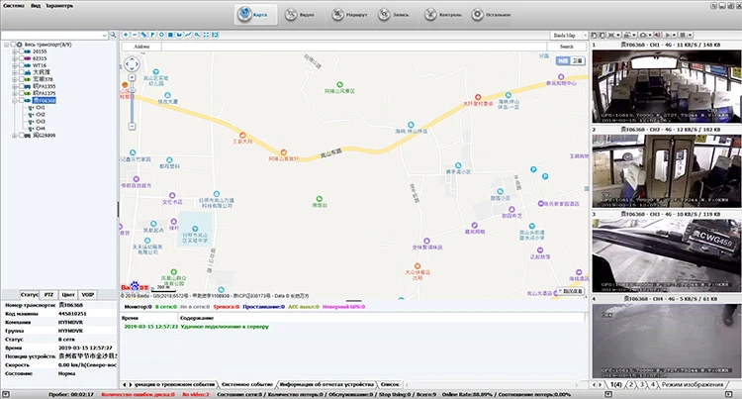The image size is (742, 399).
Task: Click the map zoom slider track
Action: [132, 102]
